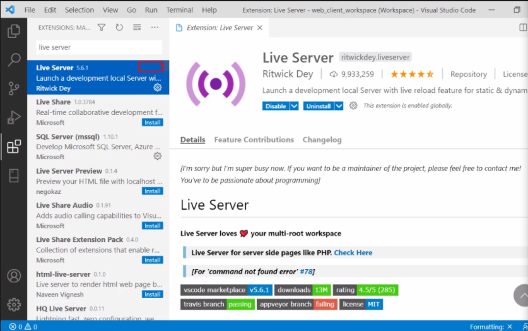Select SQL Server (mssql) in extension list

click(x=98, y=147)
